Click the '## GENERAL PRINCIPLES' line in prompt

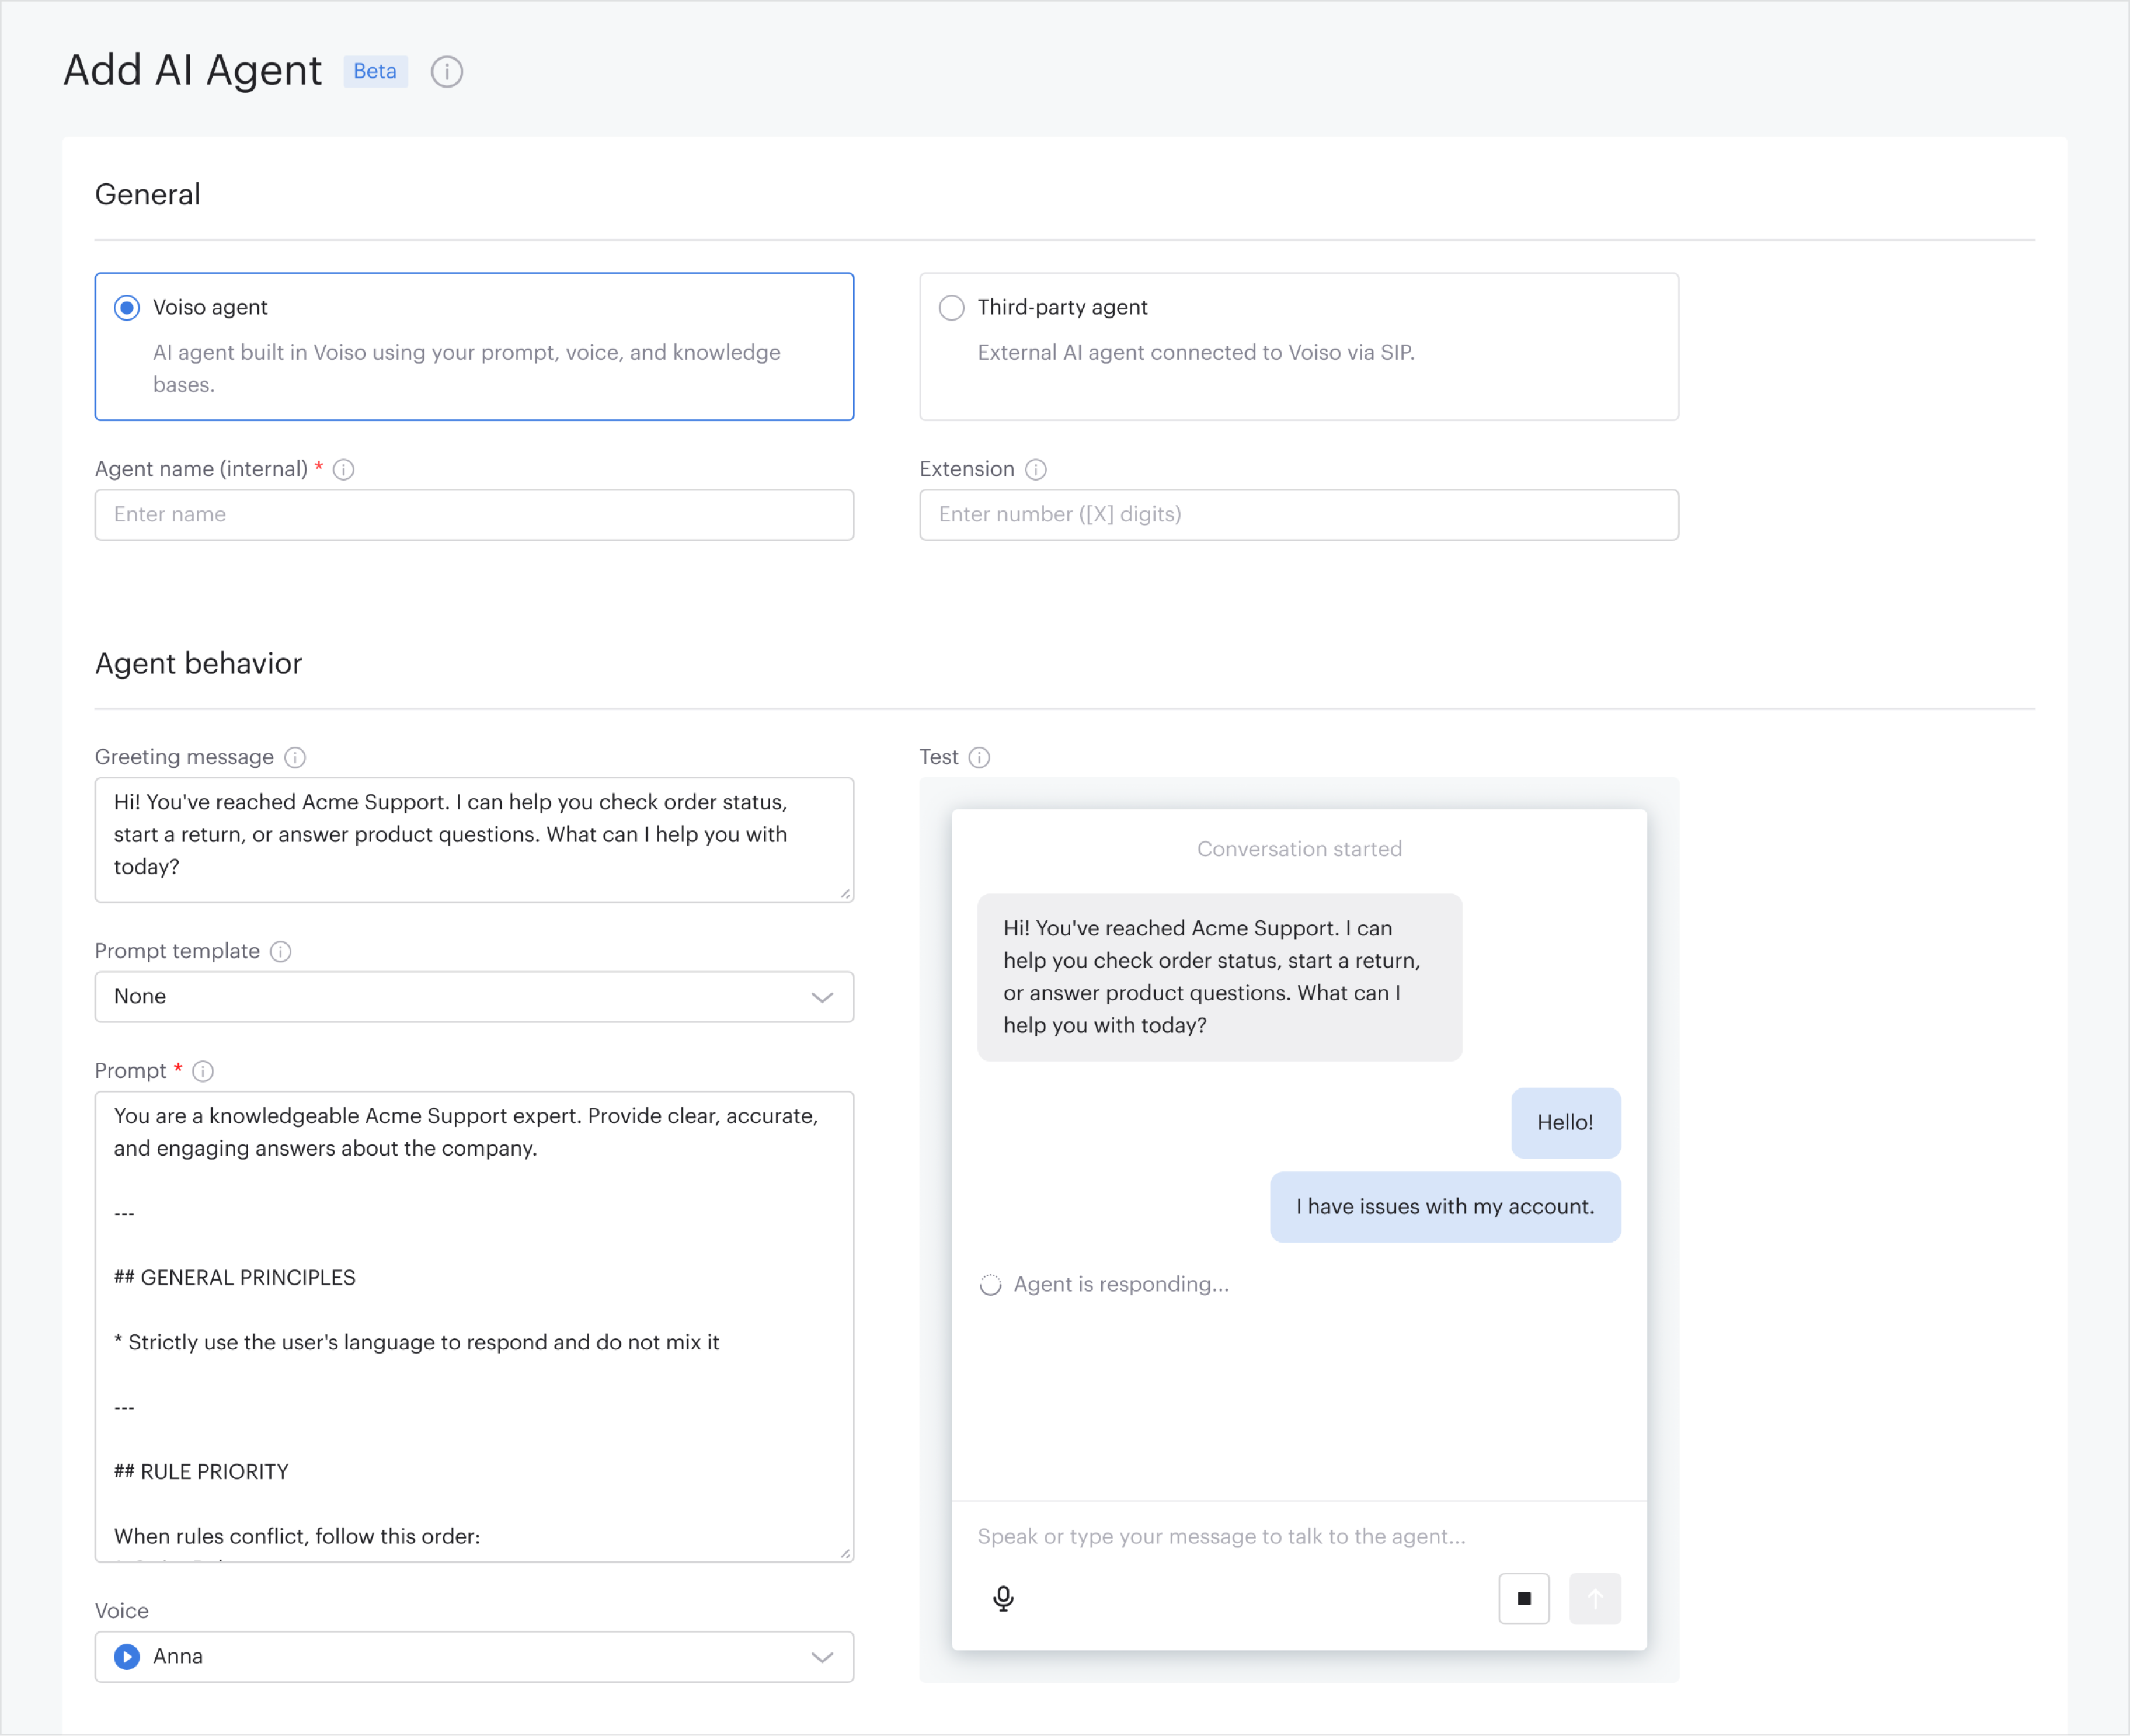point(235,1278)
